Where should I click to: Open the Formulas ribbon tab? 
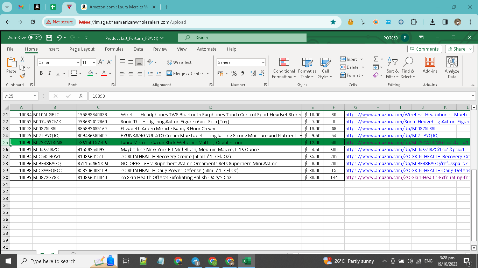[x=114, y=49]
